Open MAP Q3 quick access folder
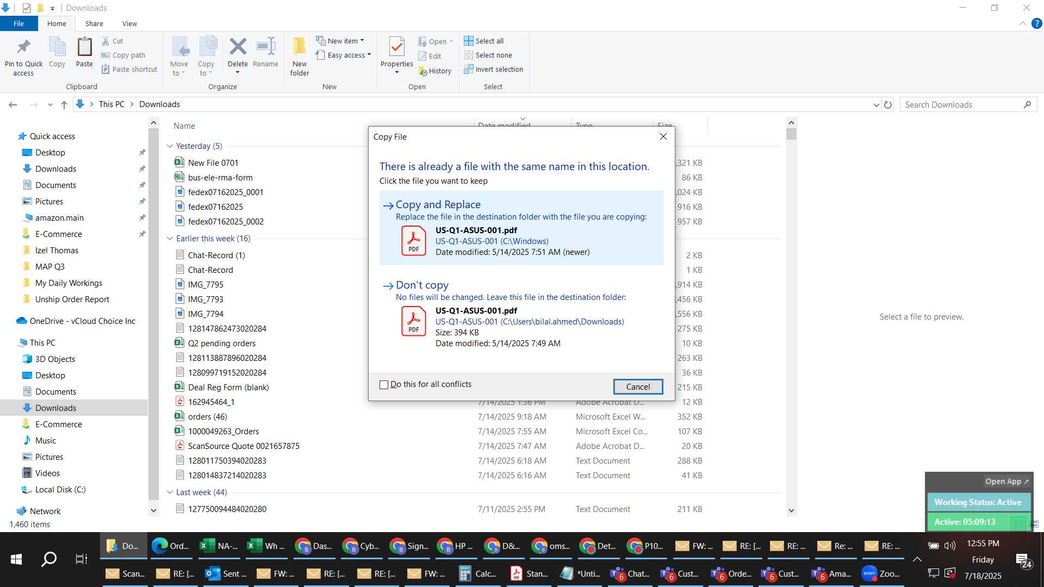The height and width of the screenshot is (587, 1044). 49,266
